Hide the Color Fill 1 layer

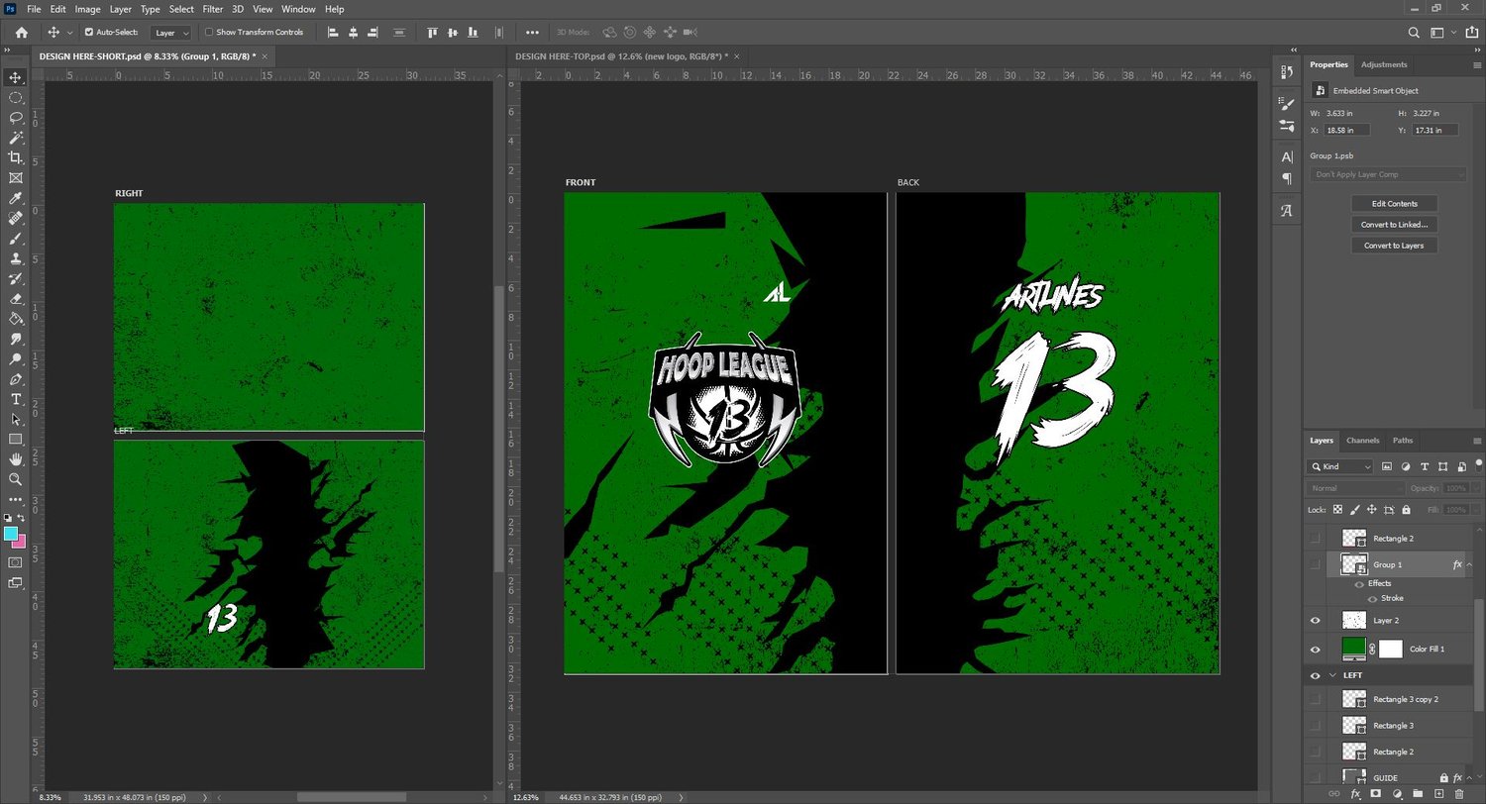[1316, 650]
